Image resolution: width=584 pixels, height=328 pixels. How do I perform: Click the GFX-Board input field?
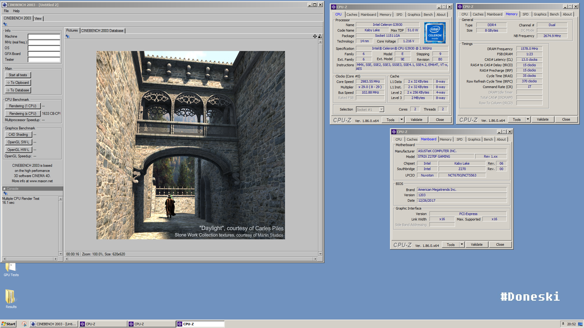pyautogui.click(x=44, y=54)
